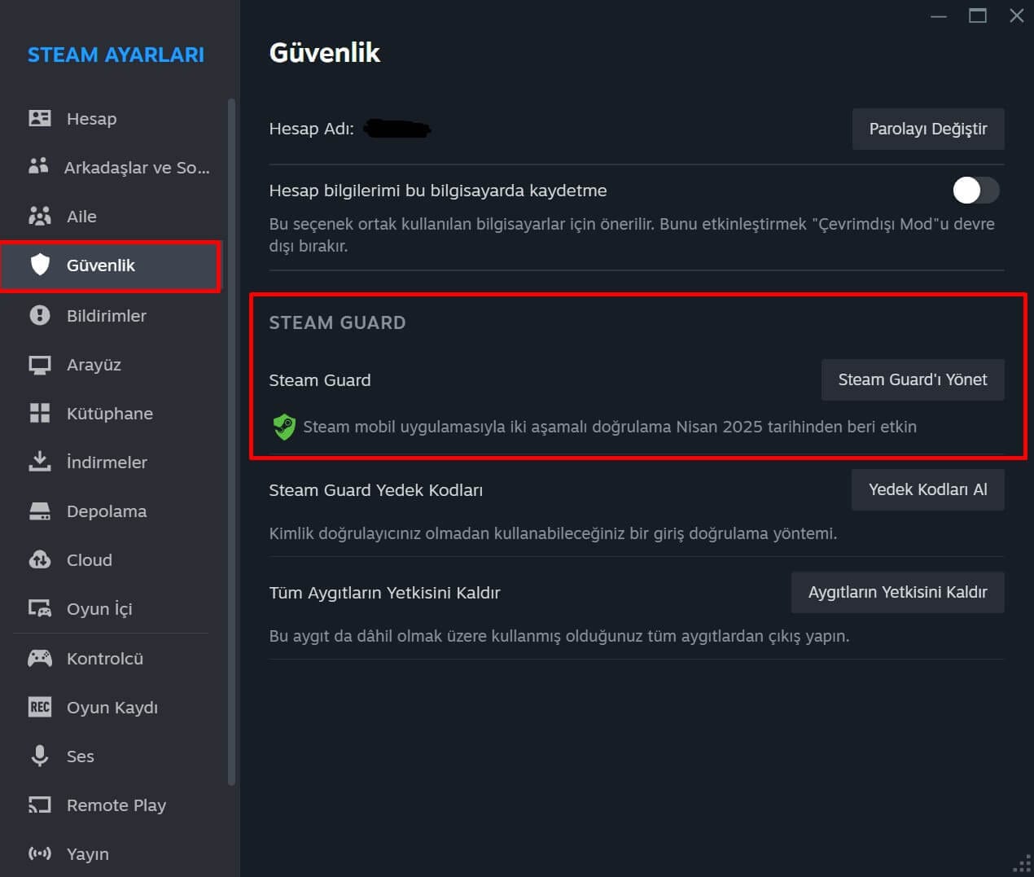Switch to the Cloud settings section
This screenshot has width=1034, height=877.
[x=89, y=560]
